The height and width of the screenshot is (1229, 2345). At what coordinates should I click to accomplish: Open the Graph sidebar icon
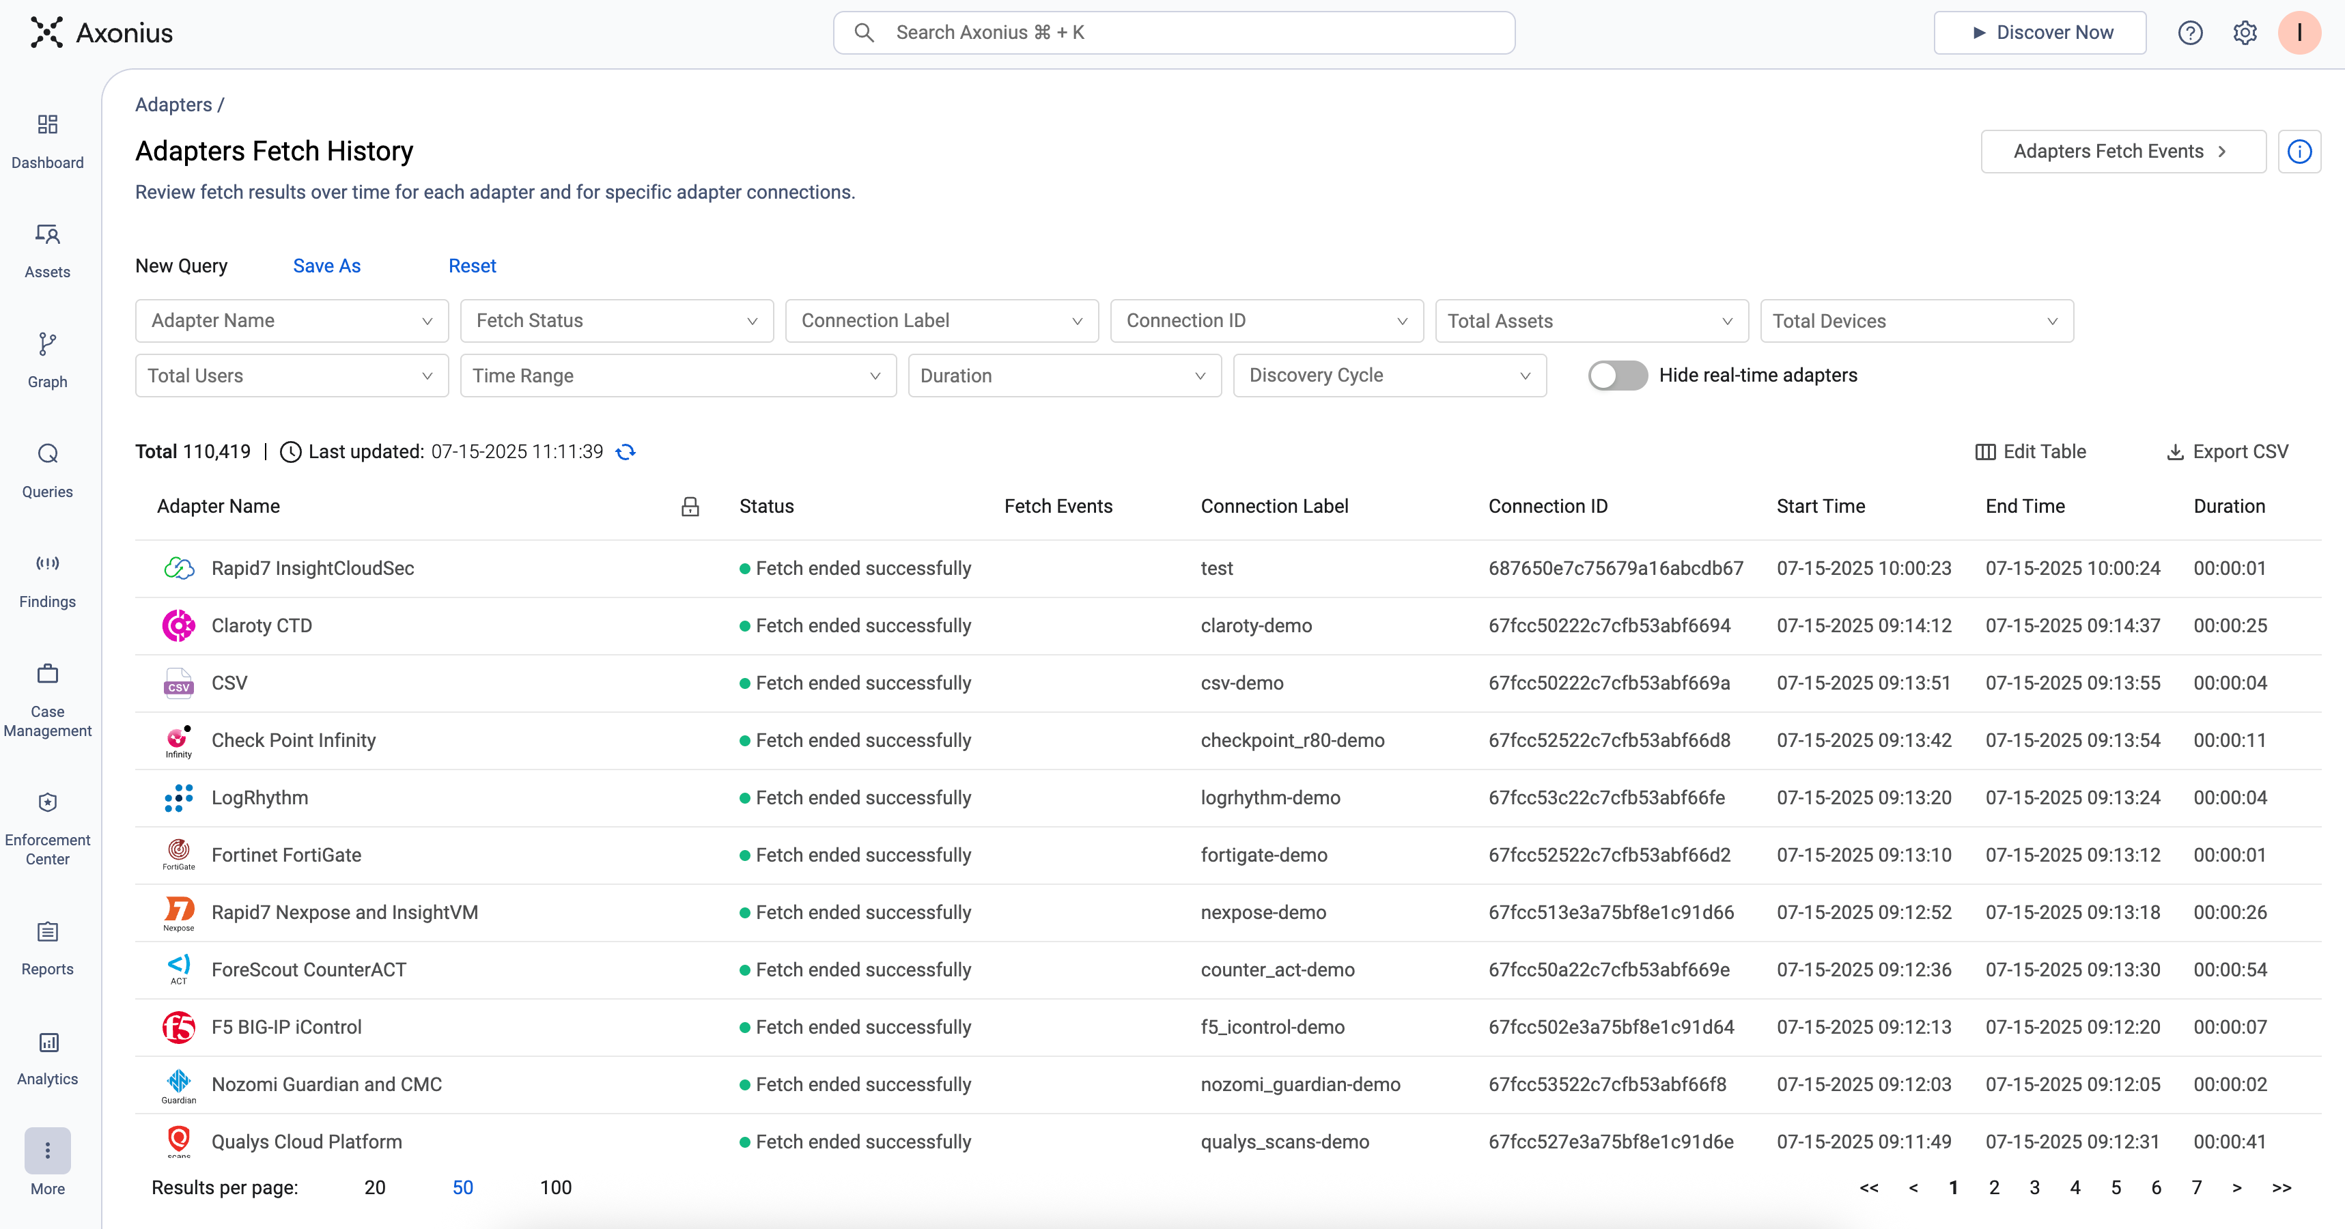point(47,344)
